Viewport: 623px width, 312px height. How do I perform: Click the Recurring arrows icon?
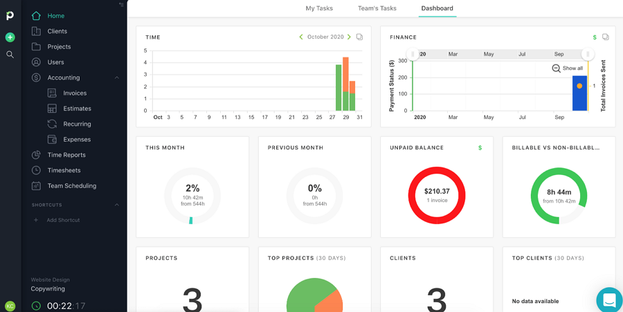pos(52,125)
